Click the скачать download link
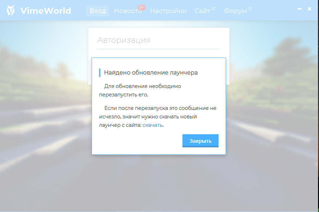This screenshot has height=212, width=319. (152, 125)
